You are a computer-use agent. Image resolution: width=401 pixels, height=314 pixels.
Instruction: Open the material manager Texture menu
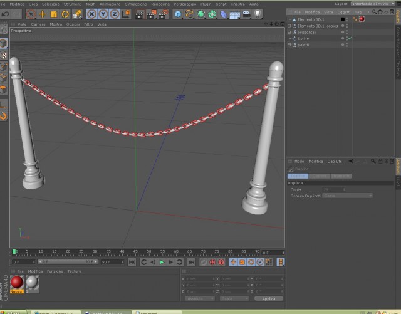[x=74, y=271]
